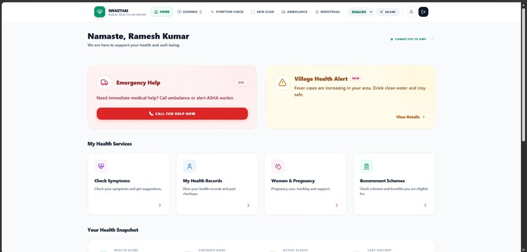Click the phone icon on the red button
This screenshot has height=252, width=527.
click(x=151, y=114)
